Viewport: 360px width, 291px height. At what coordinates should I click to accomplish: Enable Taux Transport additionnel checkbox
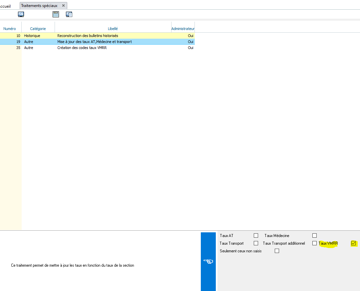click(314, 243)
